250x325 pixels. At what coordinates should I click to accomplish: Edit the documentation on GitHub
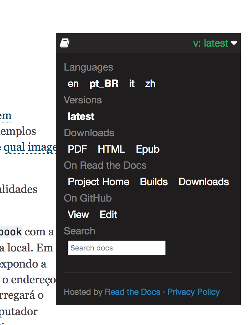pyautogui.click(x=108, y=214)
